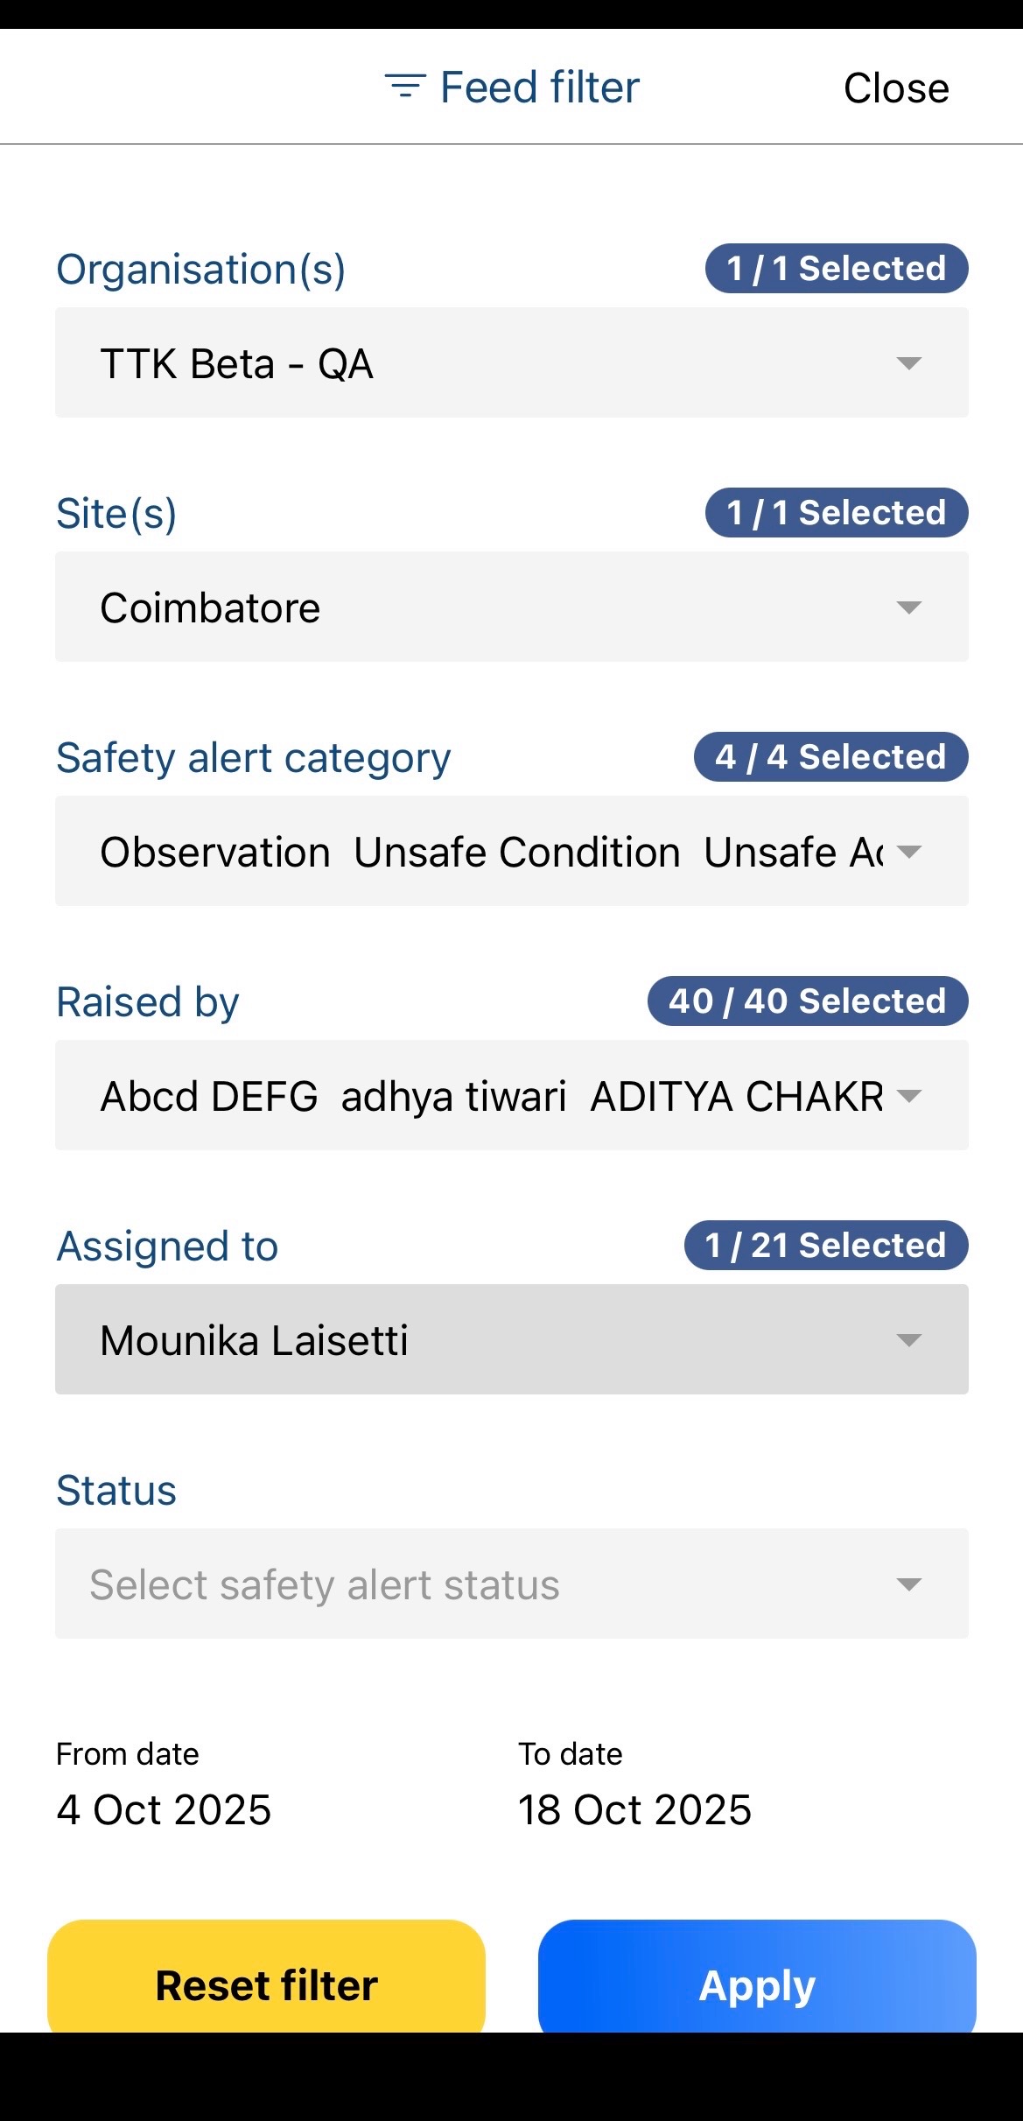Click the 1 / 21 Selected badge
This screenshot has height=2121, width=1023.
825,1246
